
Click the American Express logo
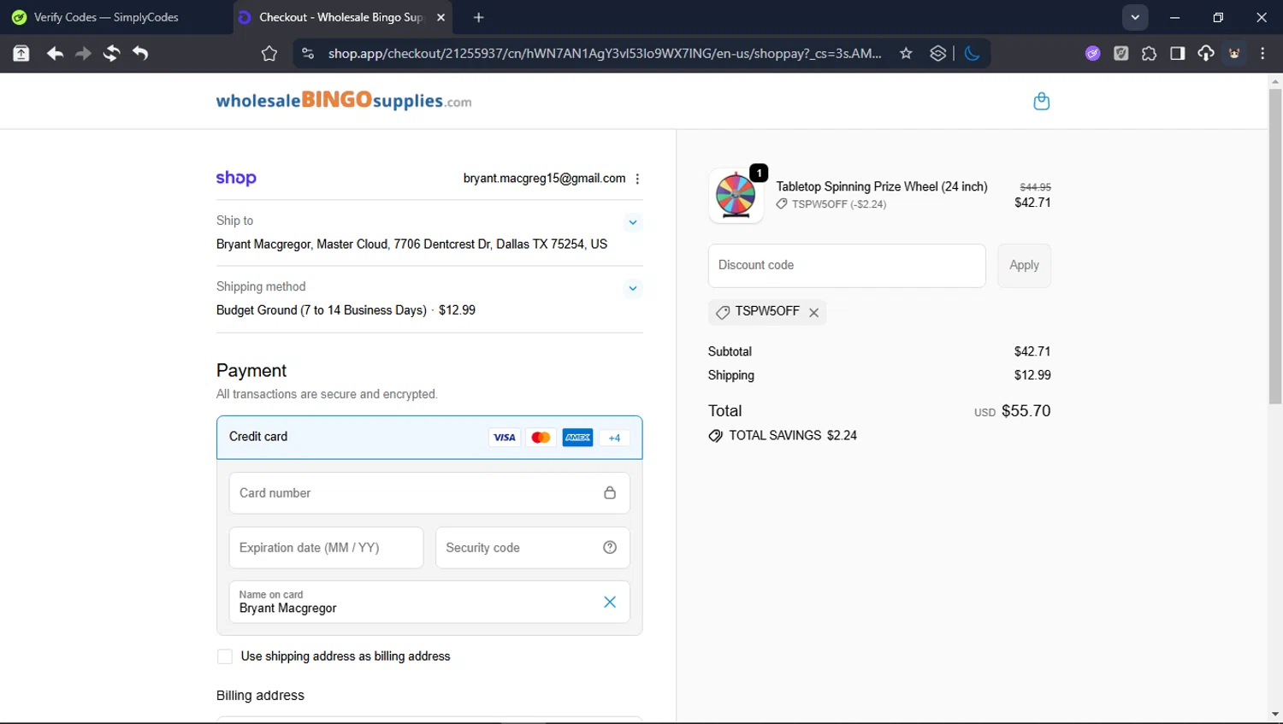577,438
